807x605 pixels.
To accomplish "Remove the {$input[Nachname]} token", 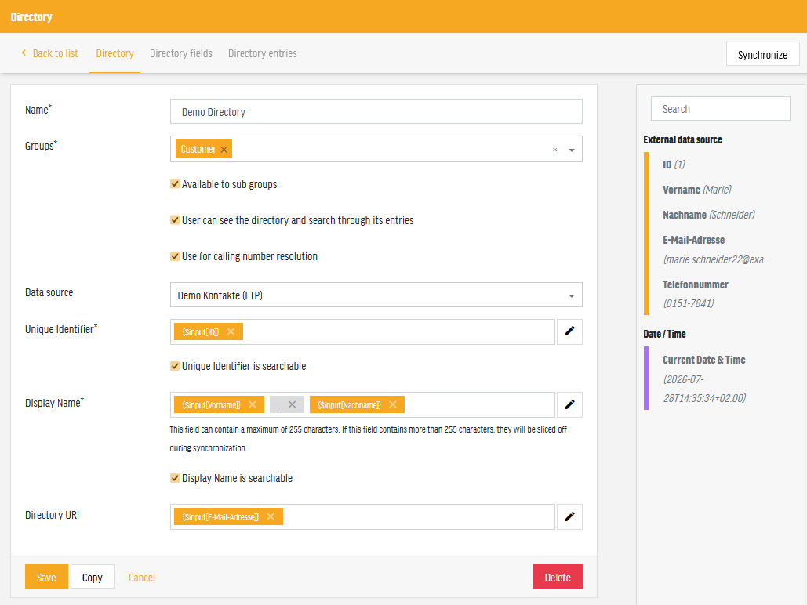I will 393,405.
